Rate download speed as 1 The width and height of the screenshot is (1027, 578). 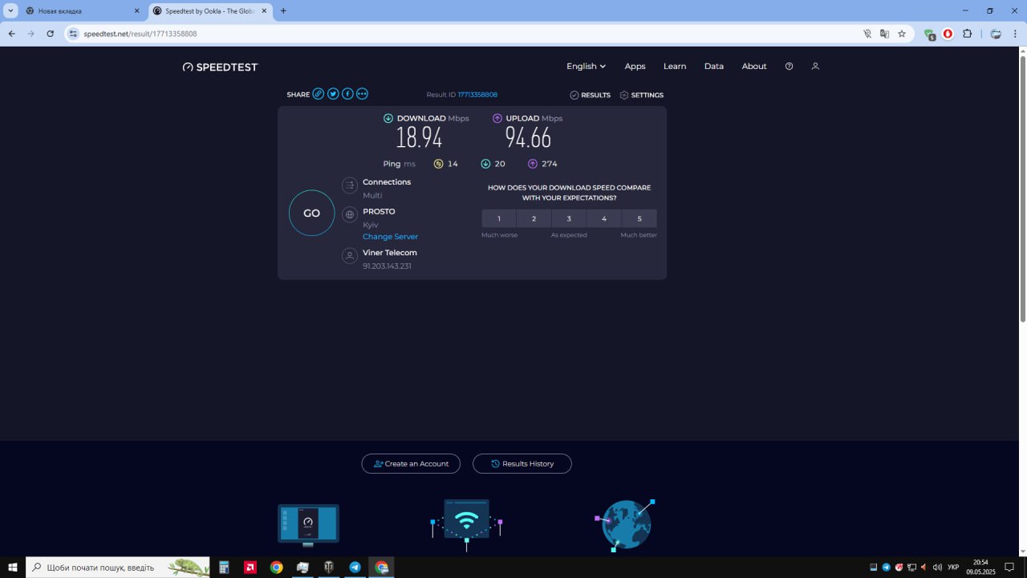point(499,218)
